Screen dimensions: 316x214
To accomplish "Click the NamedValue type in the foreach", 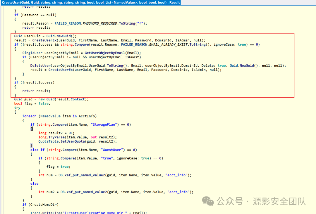I will 50,116.
